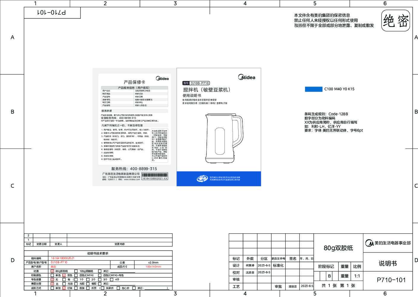Image resolution: width=418 pixels, height=297 pixels.
Task: Toggle the 光胶 checkbox
Action: click(76, 284)
